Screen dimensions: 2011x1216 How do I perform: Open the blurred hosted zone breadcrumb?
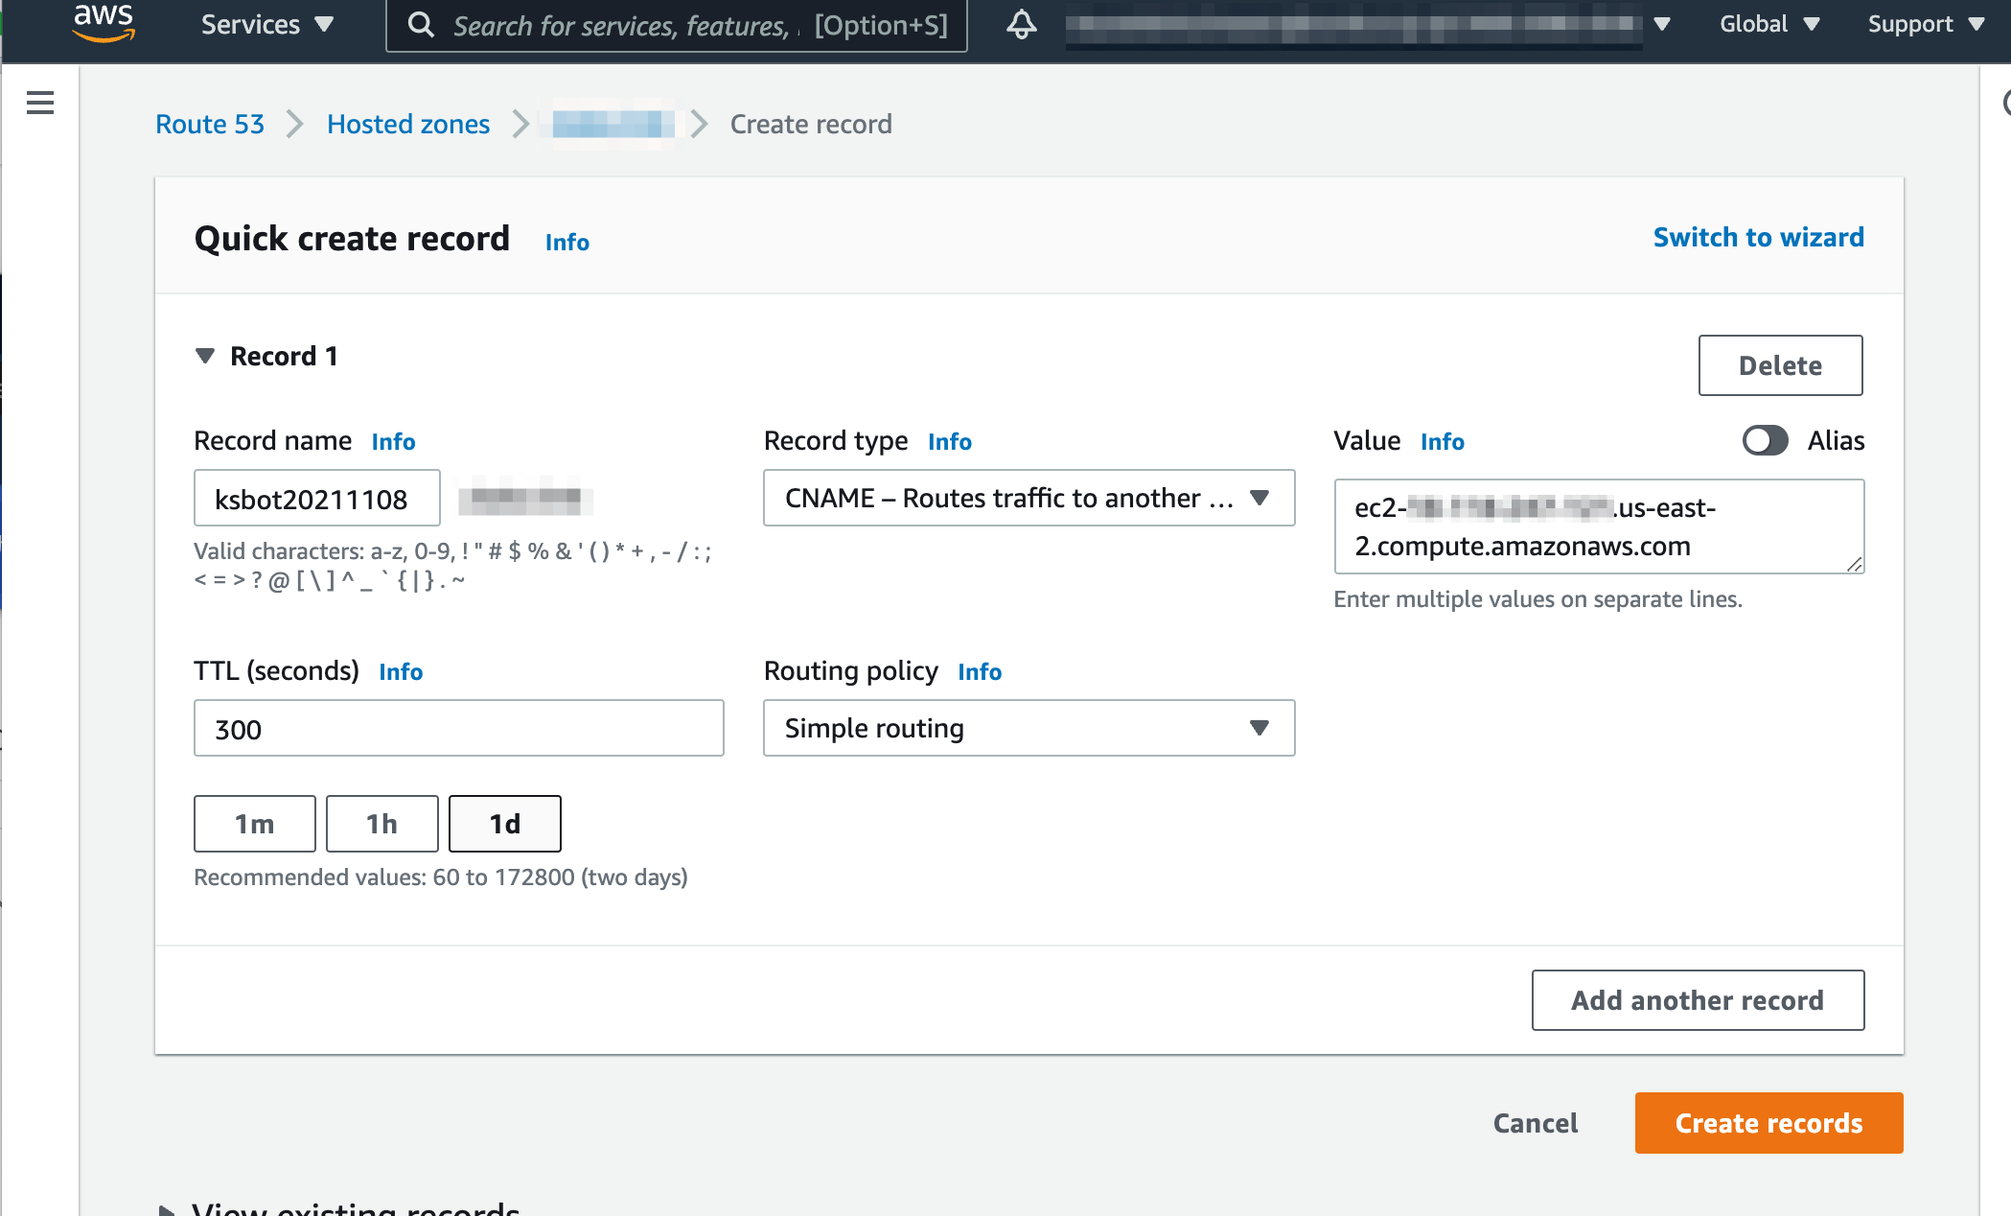(613, 124)
